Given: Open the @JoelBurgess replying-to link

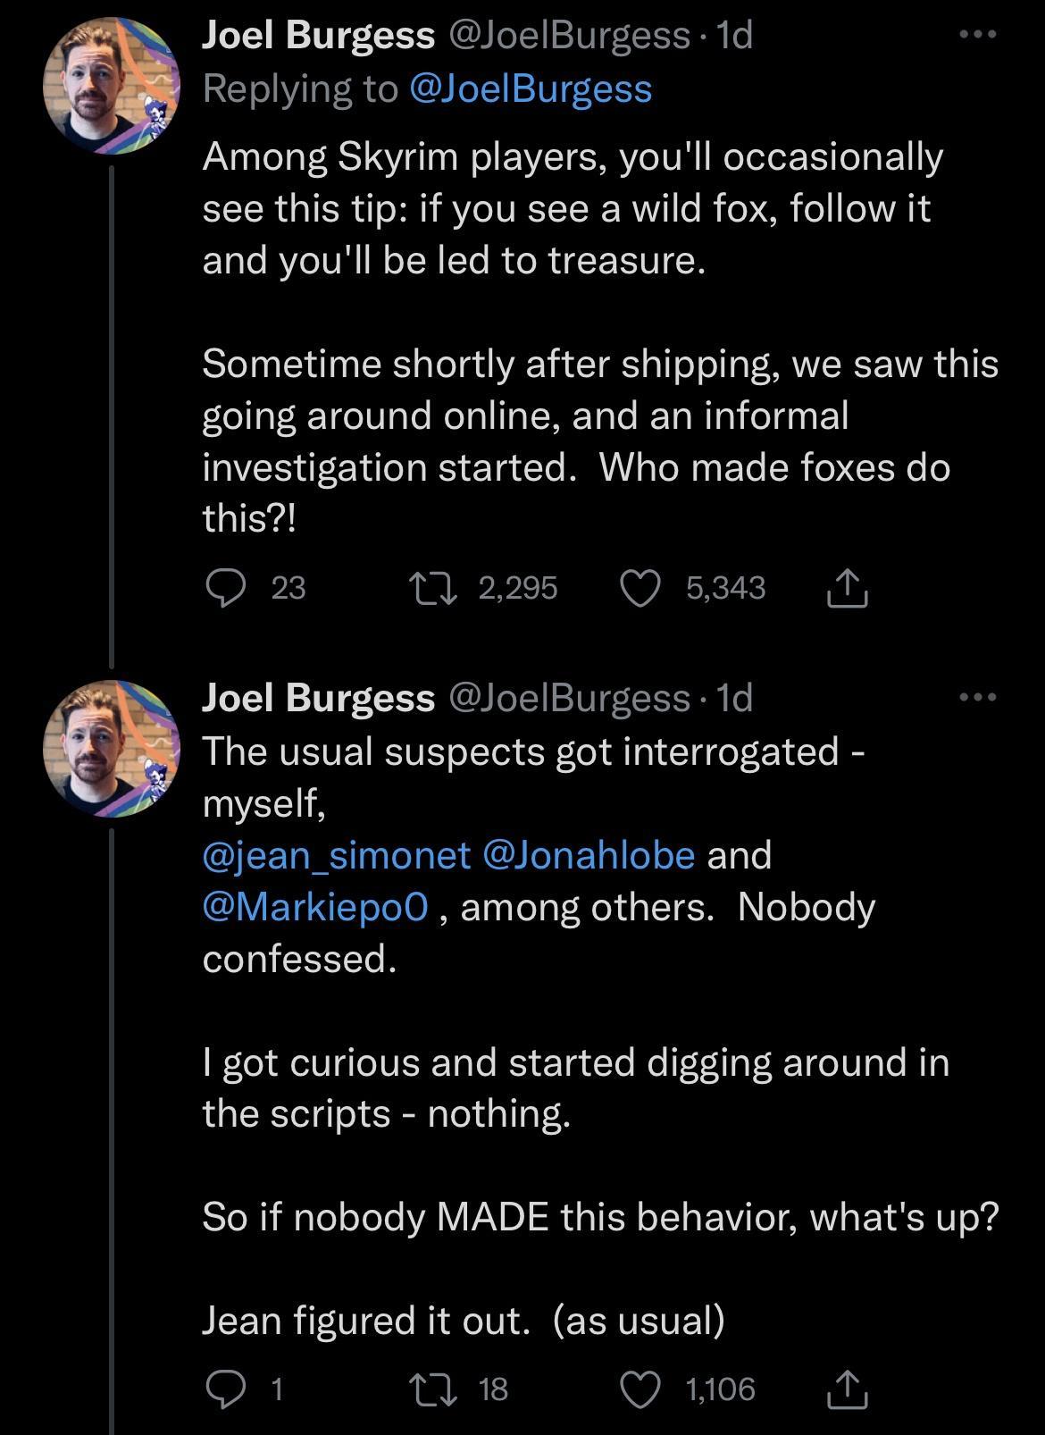Looking at the screenshot, I should 531,89.
